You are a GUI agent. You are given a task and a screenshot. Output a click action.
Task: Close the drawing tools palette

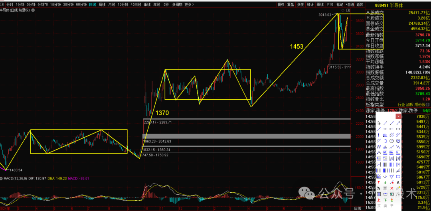(398, 116)
